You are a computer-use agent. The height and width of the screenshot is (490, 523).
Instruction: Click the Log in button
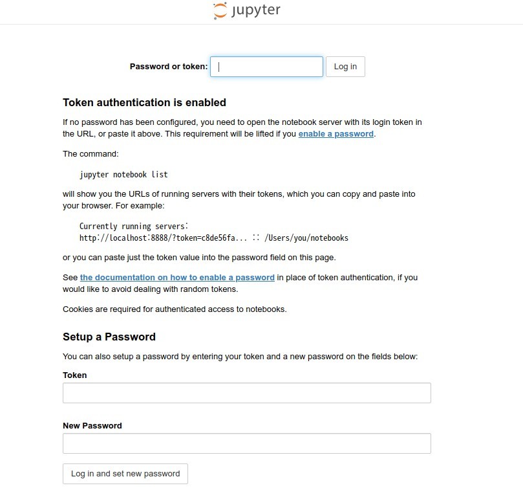point(345,67)
